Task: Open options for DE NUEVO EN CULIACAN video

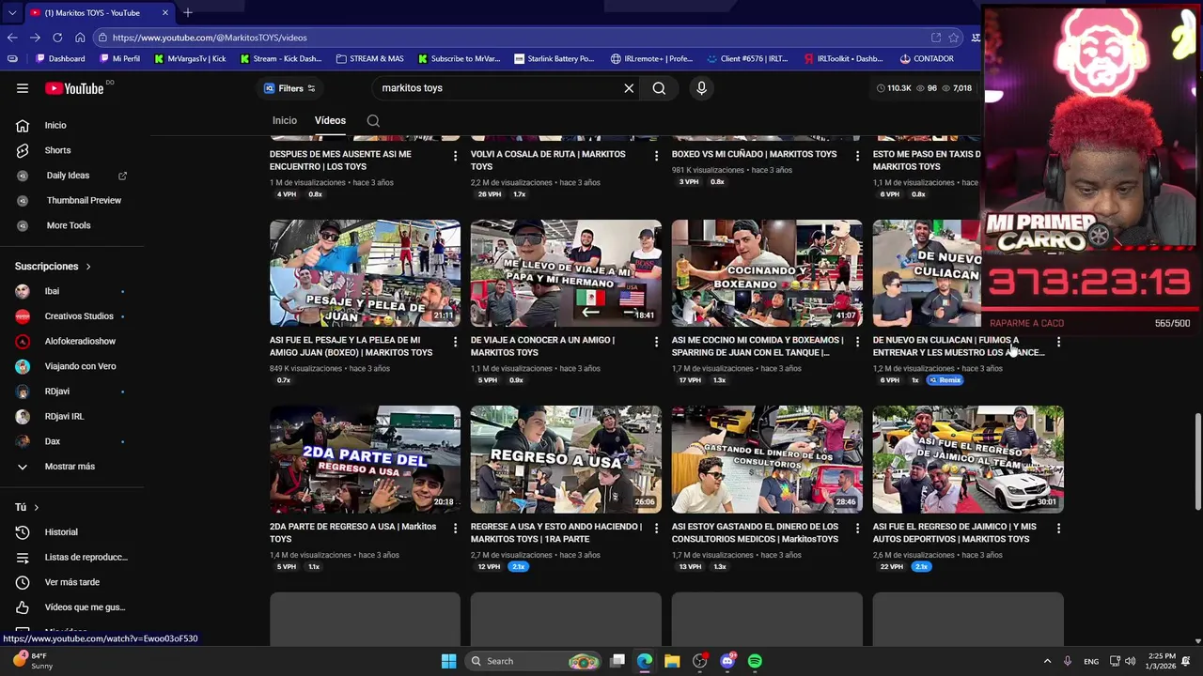Action: (x=1058, y=341)
